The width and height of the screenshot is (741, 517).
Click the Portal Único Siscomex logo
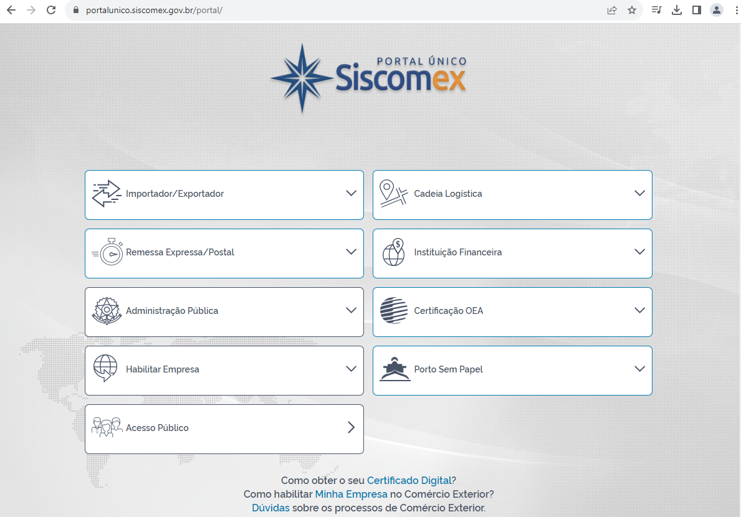pyautogui.click(x=369, y=77)
